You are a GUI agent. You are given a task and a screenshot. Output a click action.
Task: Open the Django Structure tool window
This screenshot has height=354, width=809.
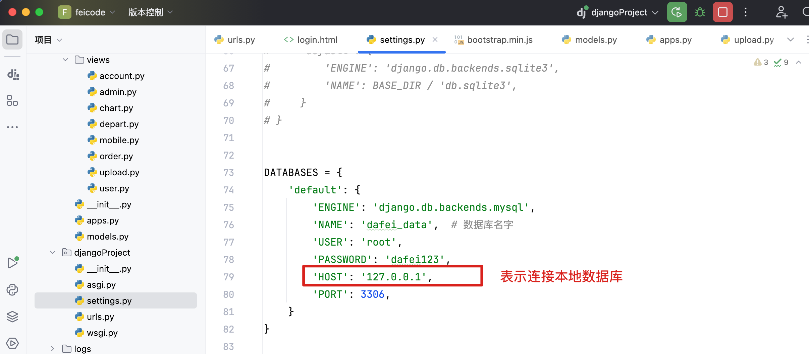coord(12,75)
